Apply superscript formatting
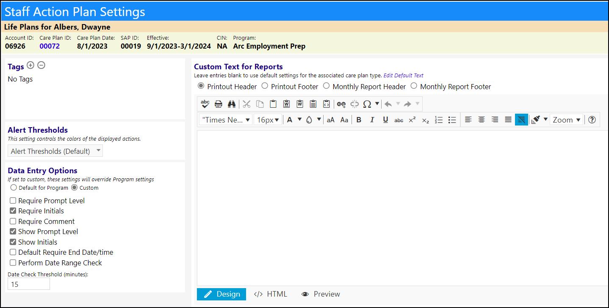This screenshot has height=308, width=609. [412, 120]
